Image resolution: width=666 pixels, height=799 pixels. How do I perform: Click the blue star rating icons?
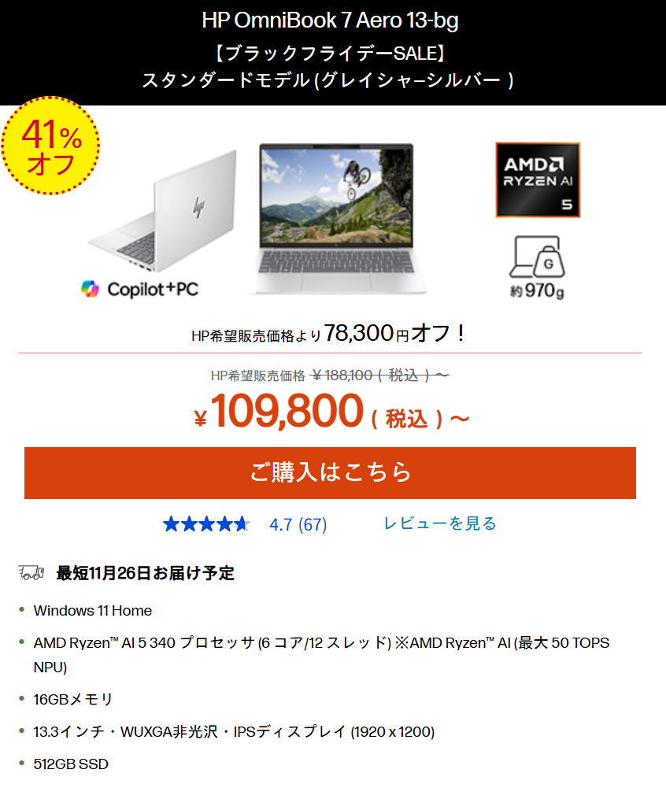206,524
